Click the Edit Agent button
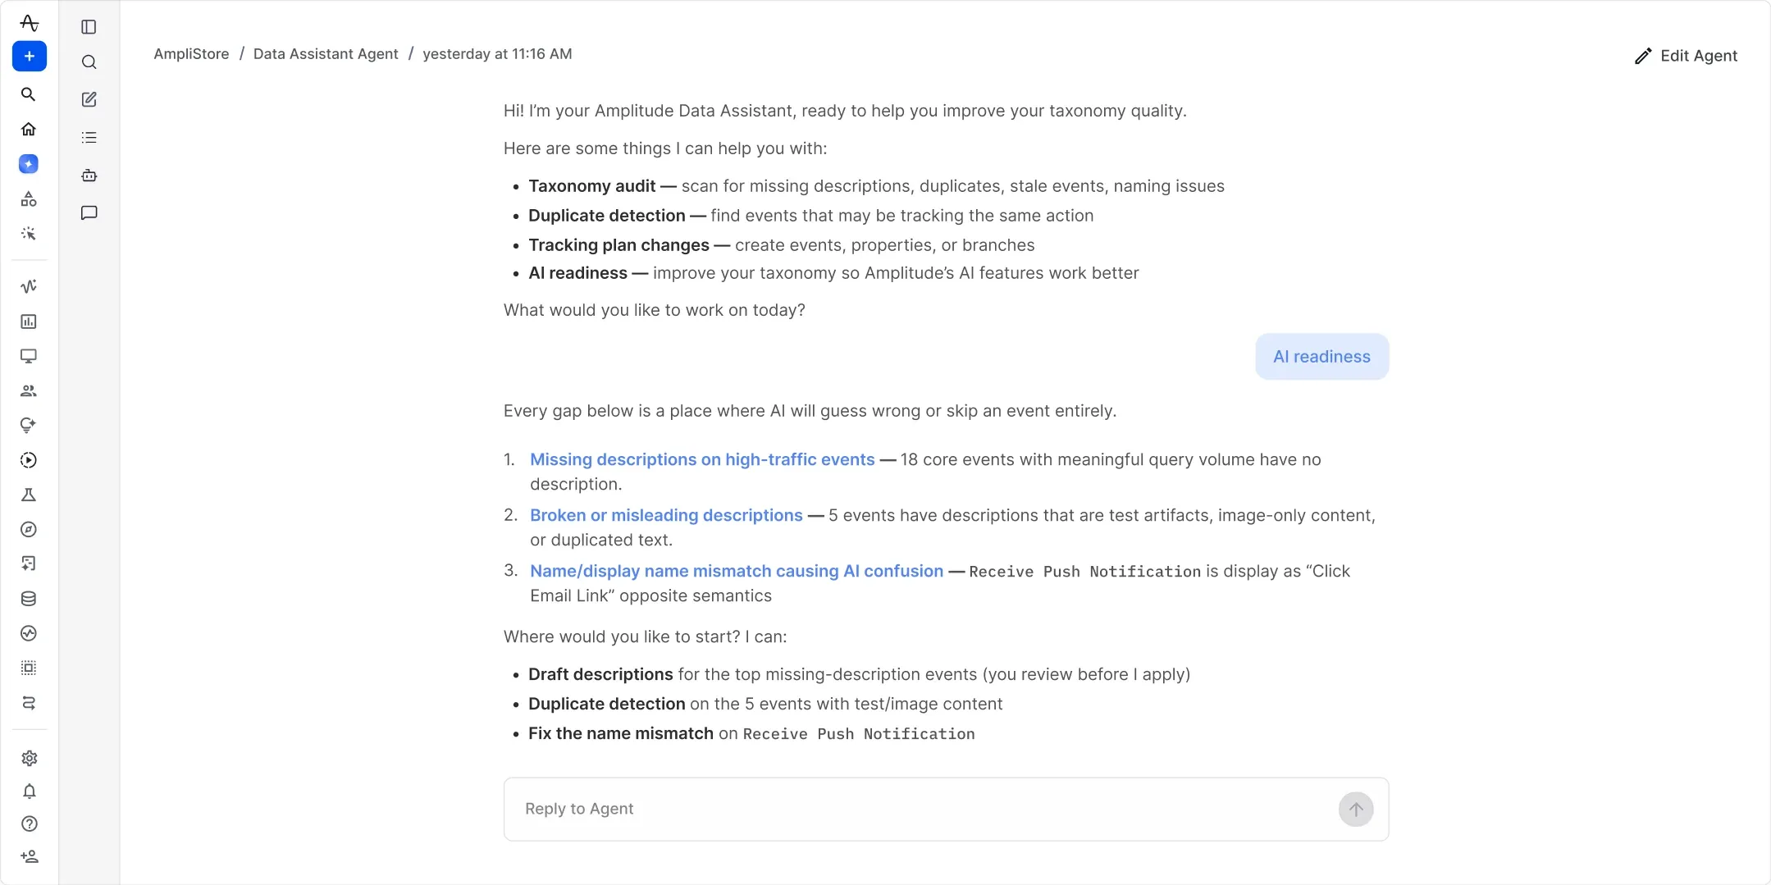1771x885 pixels. click(1686, 56)
